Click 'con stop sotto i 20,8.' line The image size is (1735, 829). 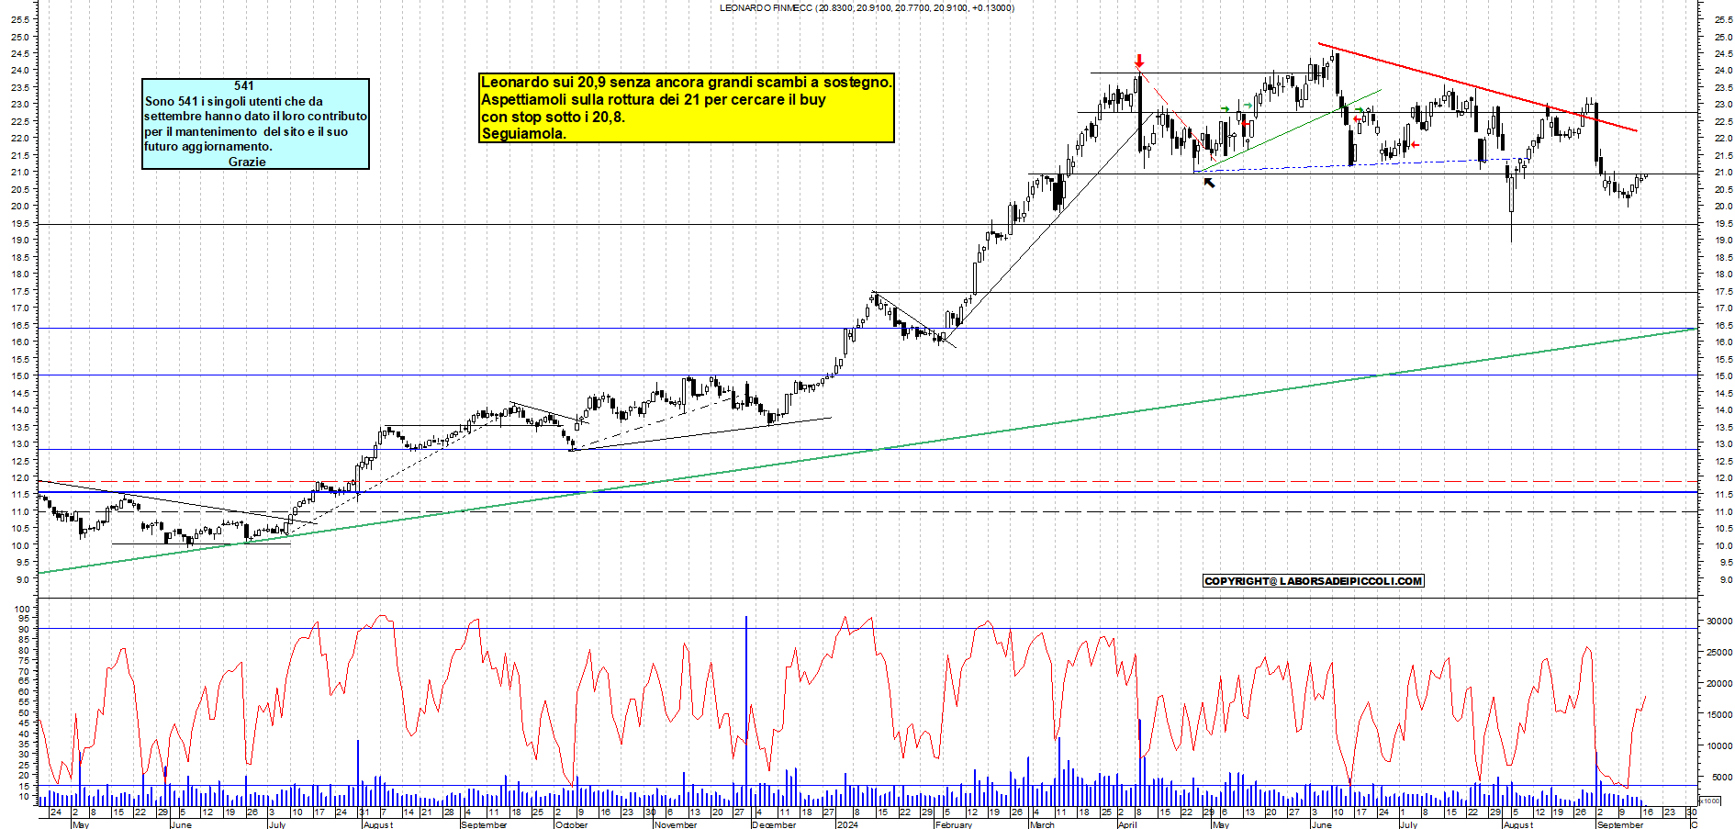click(553, 117)
